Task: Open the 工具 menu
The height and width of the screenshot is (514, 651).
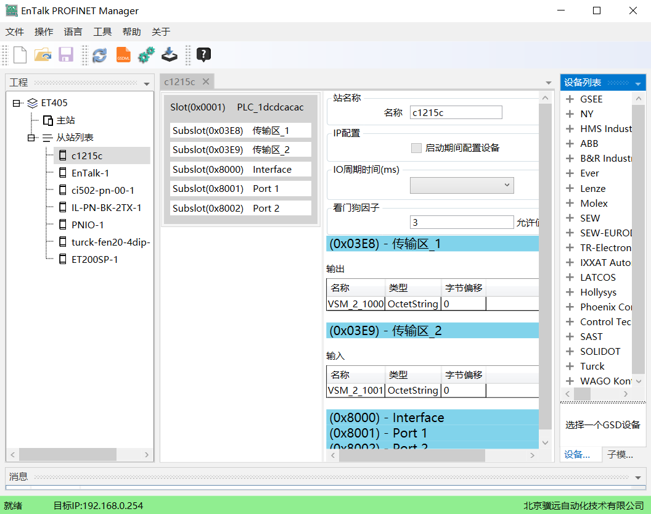Action: pos(102,32)
